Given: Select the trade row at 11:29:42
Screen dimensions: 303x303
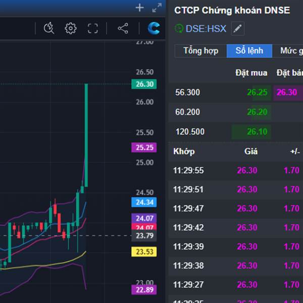Looking at the screenshot, I should [x=236, y=227].
